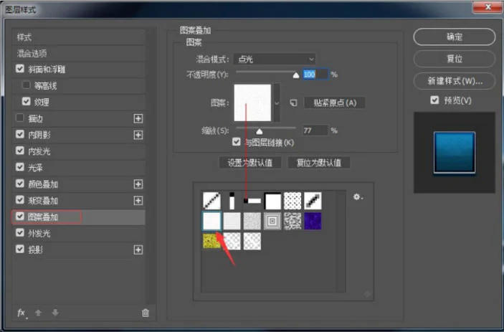Click the 复位为默认值 button
504x332 pixels.
pos(318,163)
